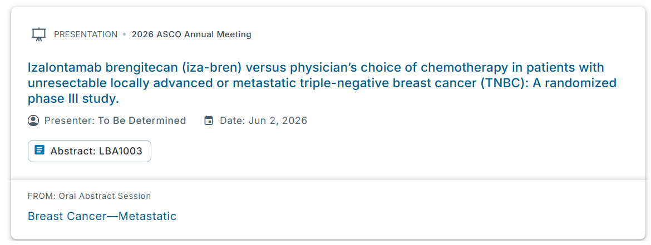Click the presenter person icon
Viewport: 651px width, 245px height.
point(33,121)
